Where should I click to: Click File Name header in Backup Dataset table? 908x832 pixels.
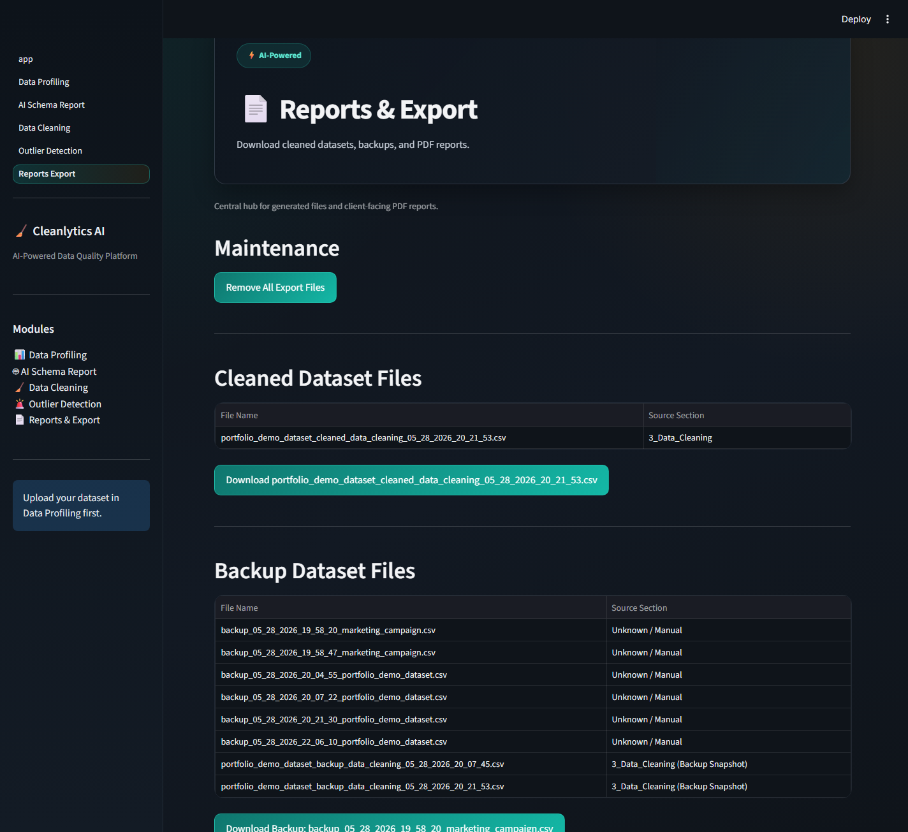[x=411, y=608]
